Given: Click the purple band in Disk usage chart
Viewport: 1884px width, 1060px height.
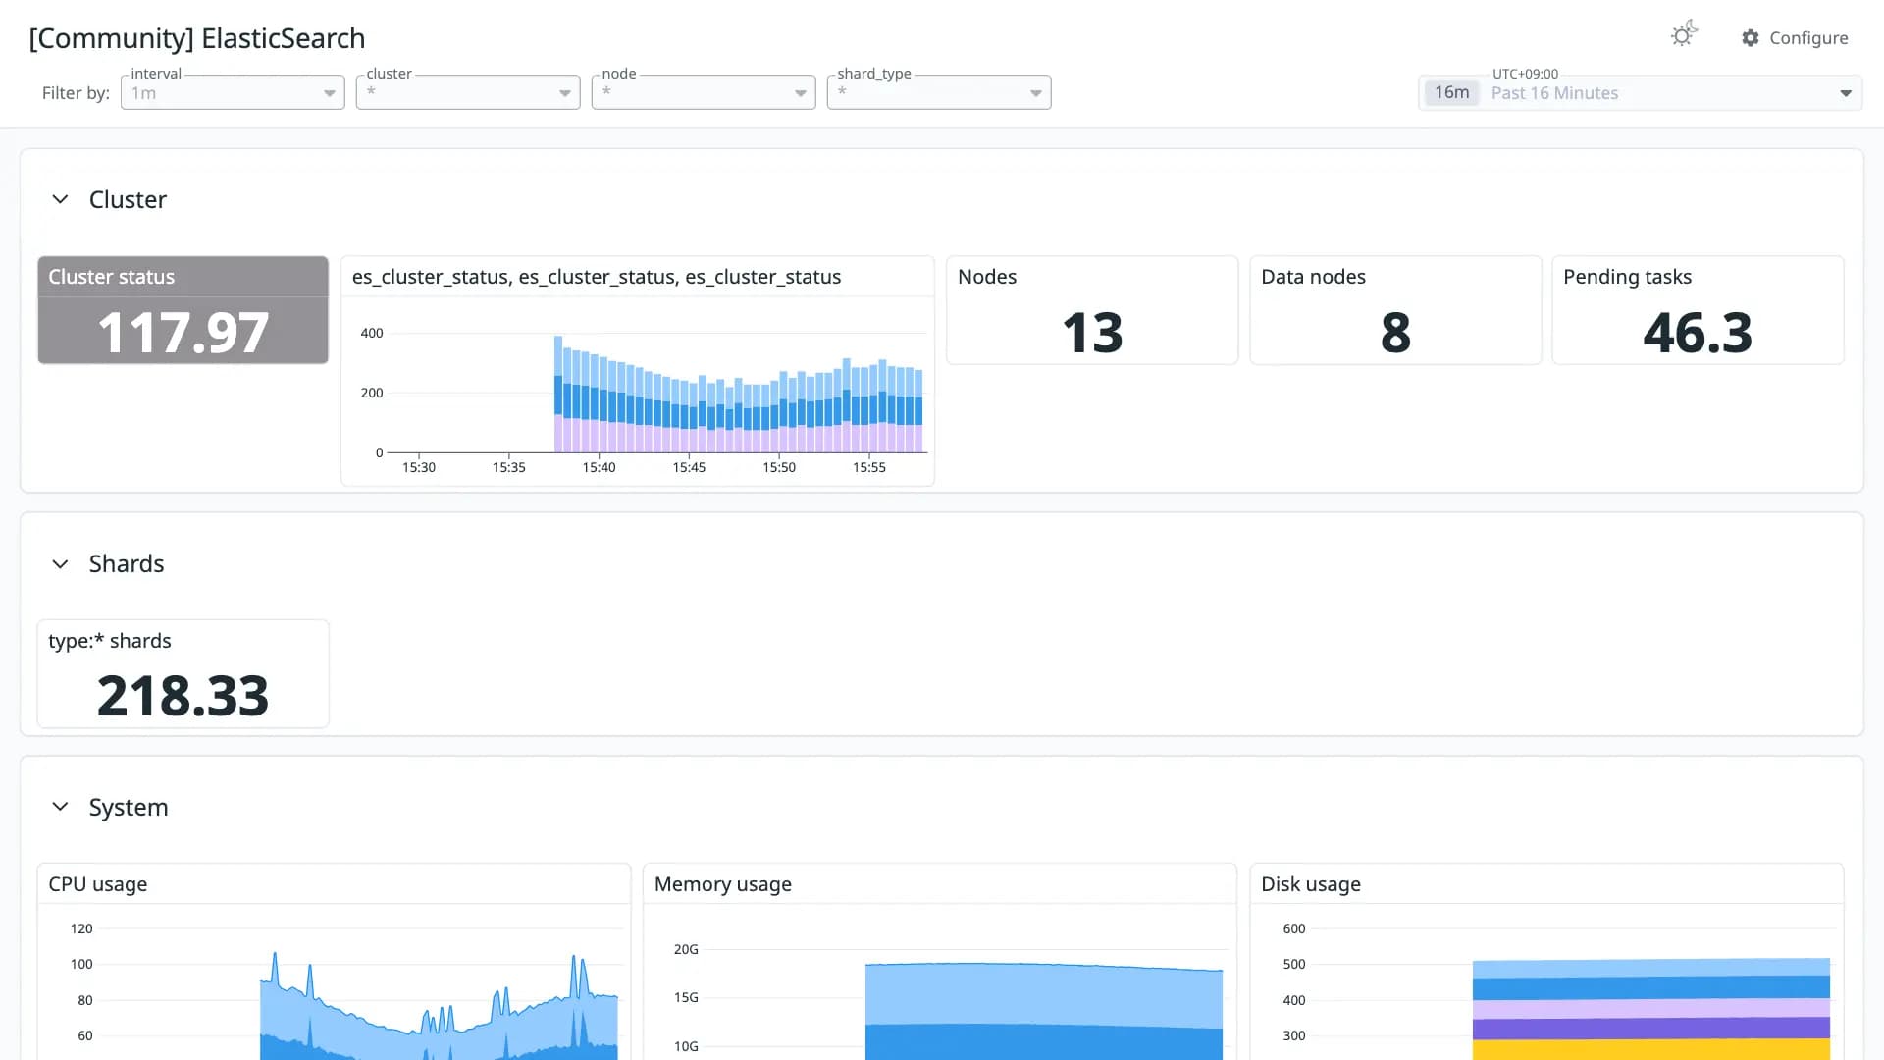Looking at the screenshot, I should (x=1651, y=1029).
